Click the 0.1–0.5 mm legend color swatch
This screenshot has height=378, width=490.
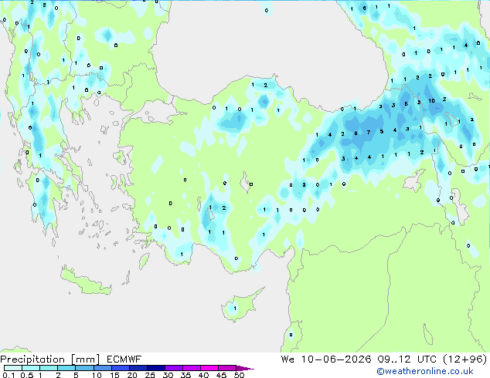[13, 368]
